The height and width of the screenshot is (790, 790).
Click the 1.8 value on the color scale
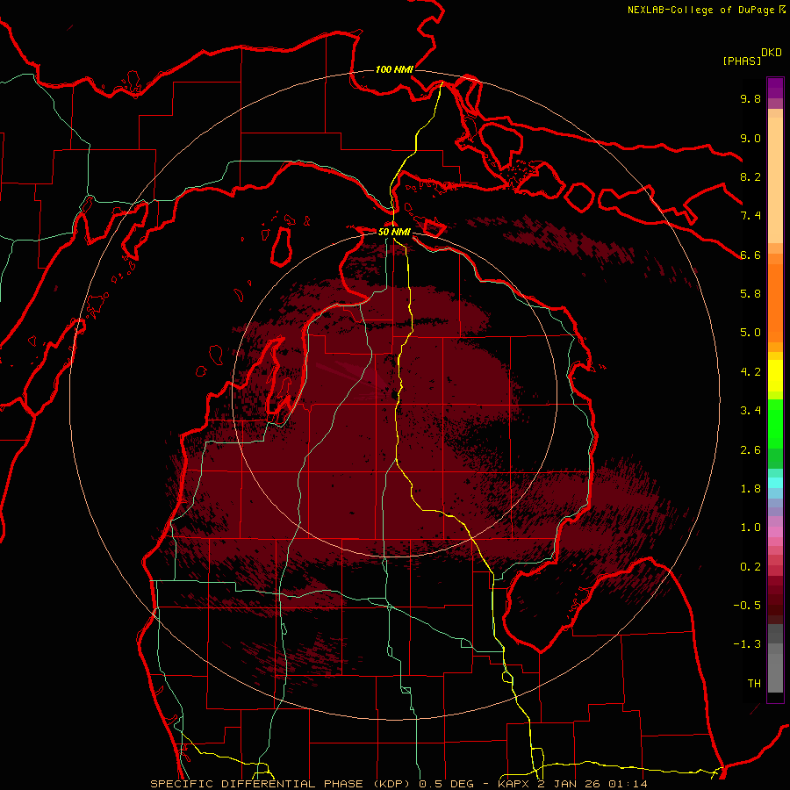coord(750,488)
